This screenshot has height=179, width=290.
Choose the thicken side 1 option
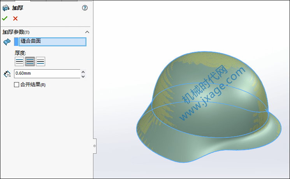(x=19, y=61)
